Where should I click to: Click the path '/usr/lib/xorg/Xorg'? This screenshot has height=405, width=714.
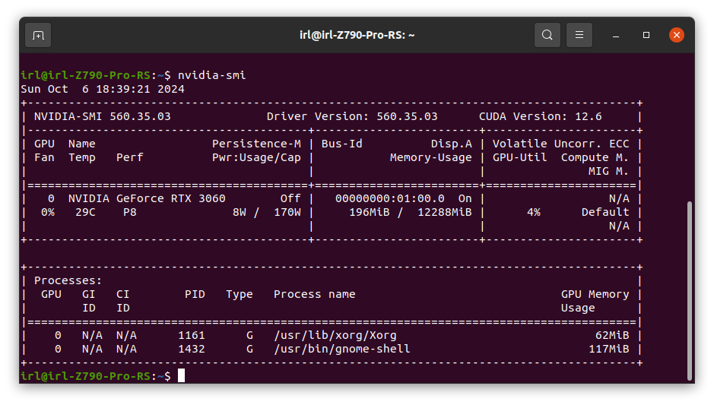point(335,335)
